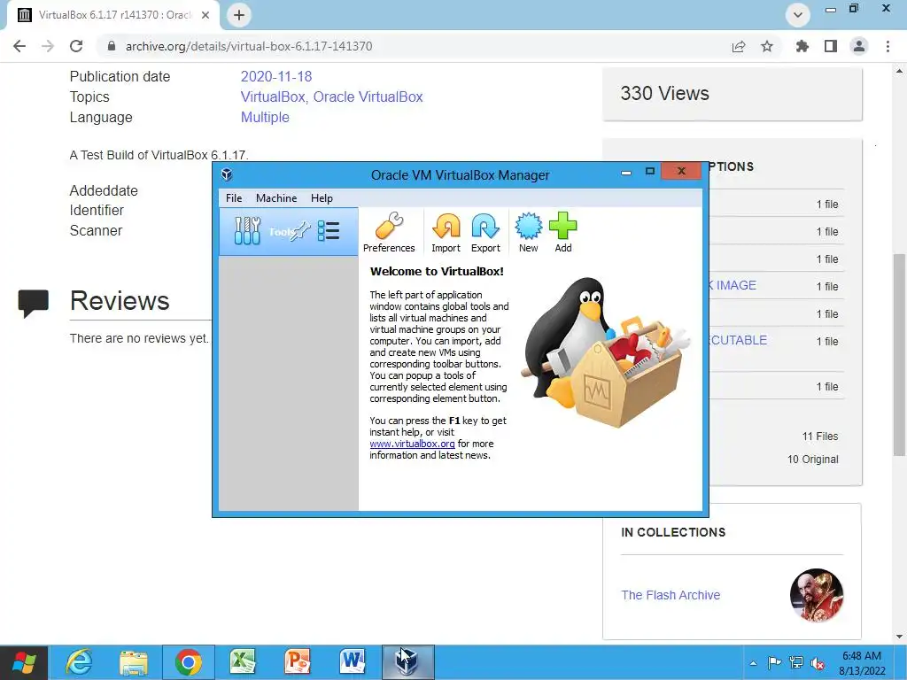Click the address bar URL
907x680 pixels.
[x=249, y=46]
